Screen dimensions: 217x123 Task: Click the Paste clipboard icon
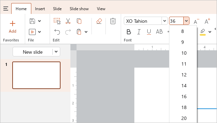[79, 32]
